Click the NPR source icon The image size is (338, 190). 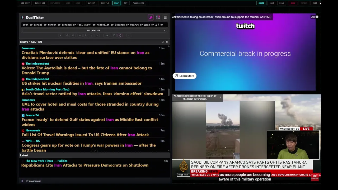coord(23,141)
